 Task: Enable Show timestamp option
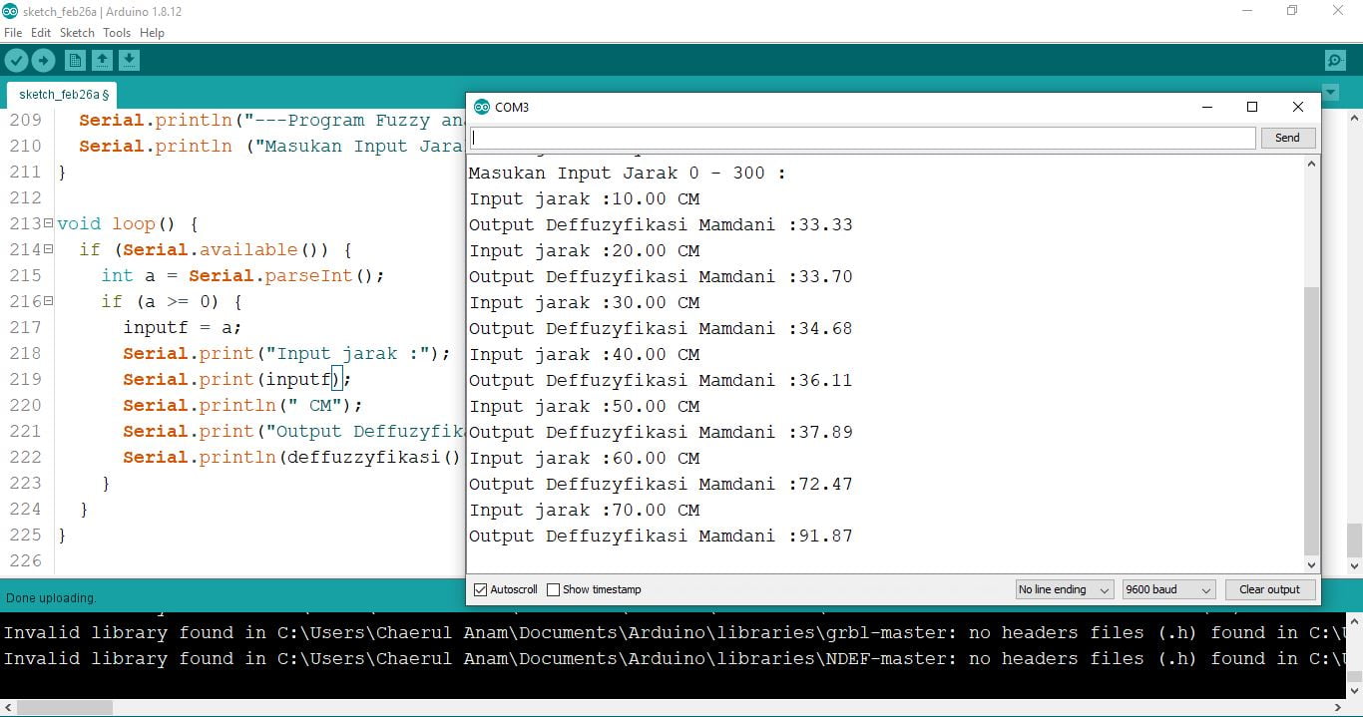coord(554,589)
